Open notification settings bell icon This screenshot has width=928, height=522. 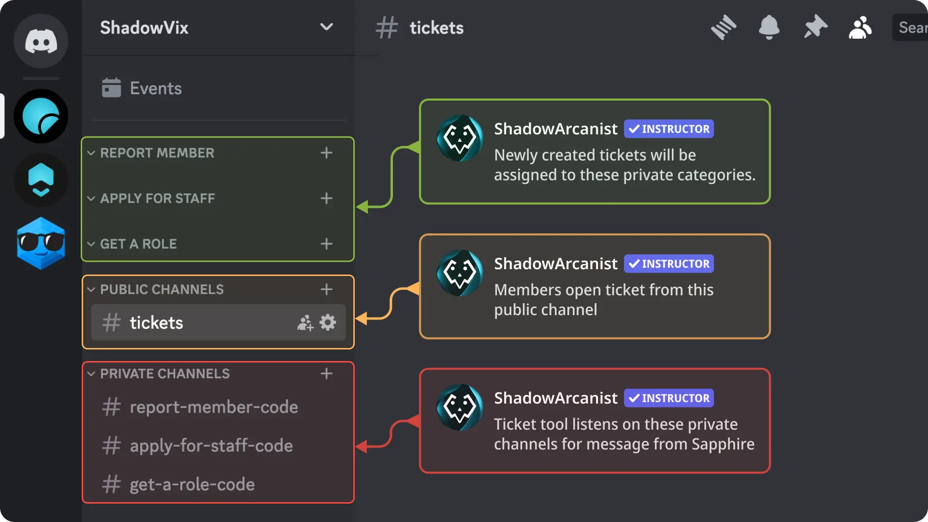click(x=769, y=27)
